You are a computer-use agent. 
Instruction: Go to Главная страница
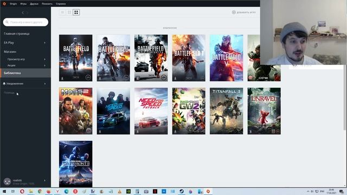17,34
